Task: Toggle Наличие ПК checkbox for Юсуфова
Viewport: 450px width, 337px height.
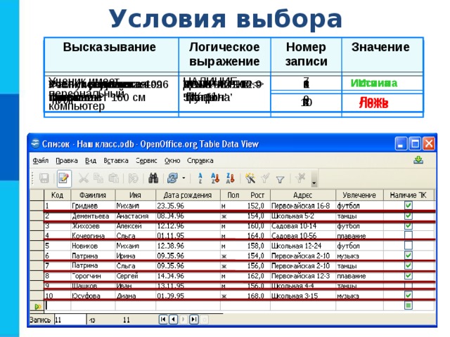Action: click(408, 296)
